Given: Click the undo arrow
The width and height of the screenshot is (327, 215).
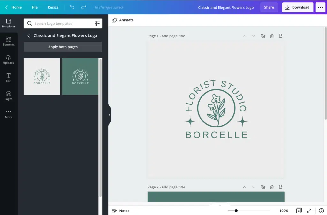Looking at the screenshot, I should tap(72, 7).
